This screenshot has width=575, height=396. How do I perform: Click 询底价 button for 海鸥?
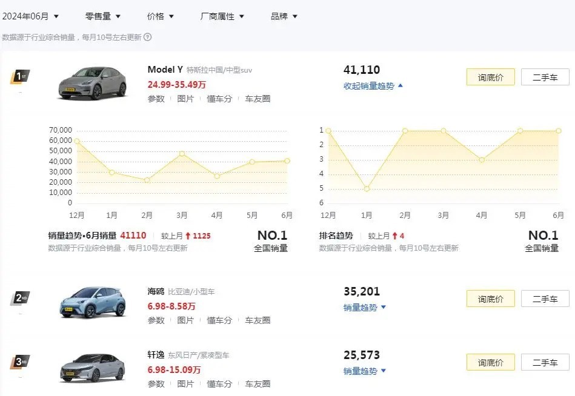490,299
